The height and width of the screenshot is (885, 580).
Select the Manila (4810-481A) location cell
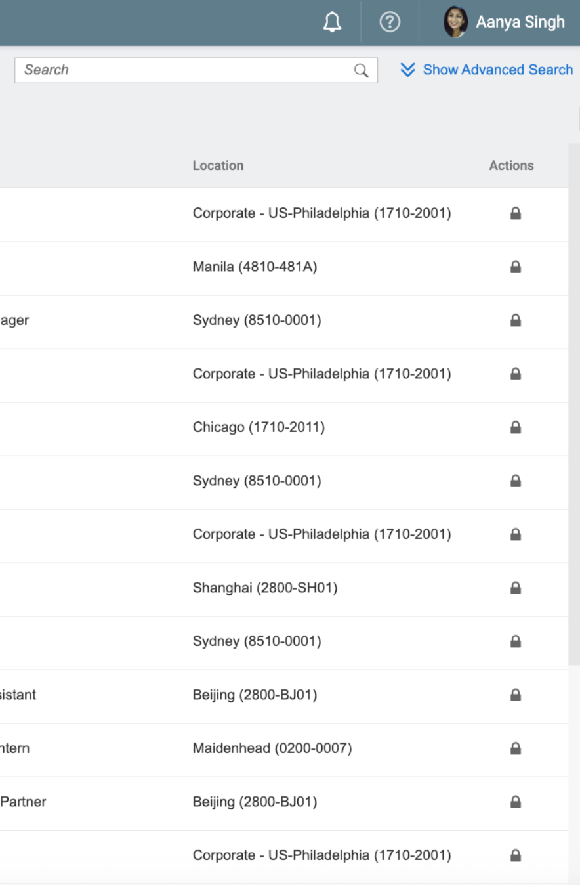(255, 267)
